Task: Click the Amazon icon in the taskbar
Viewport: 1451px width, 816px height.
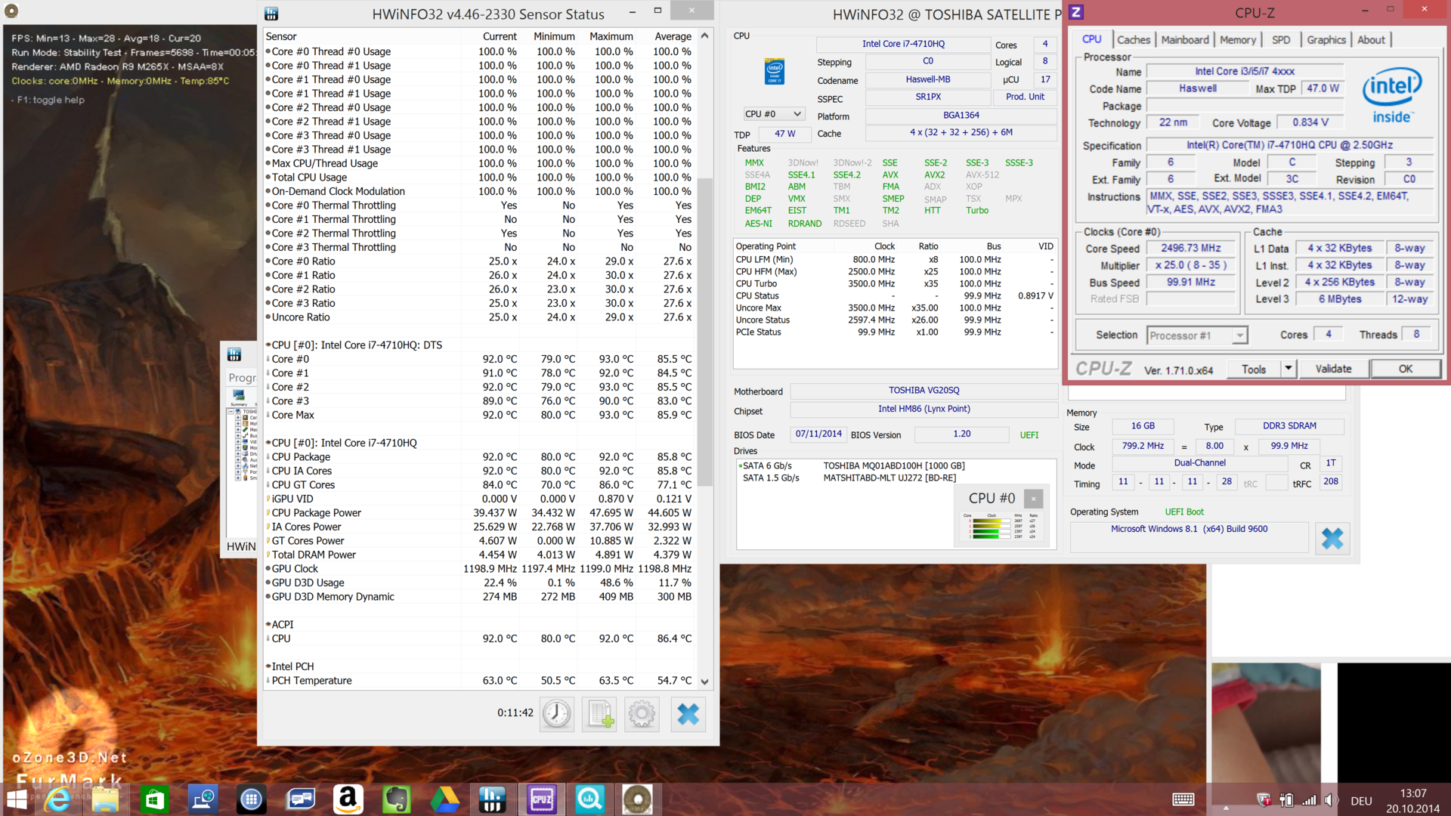Action: [348, 799]
